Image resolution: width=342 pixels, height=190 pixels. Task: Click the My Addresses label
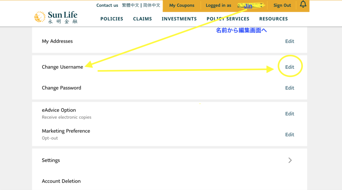pos(57,41)
